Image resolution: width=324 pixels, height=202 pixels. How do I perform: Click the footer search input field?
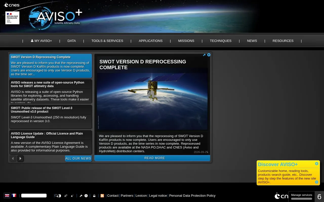point(34,195)
